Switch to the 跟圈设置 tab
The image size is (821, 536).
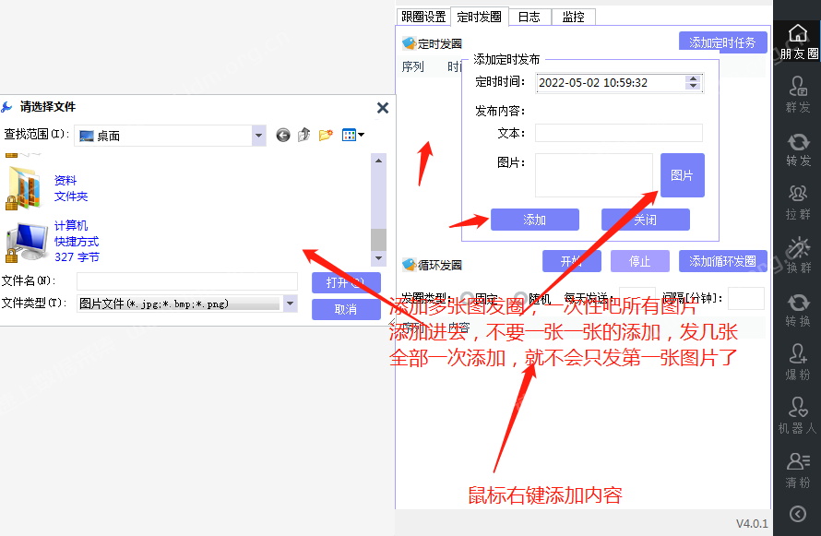(x=423, y=17)
